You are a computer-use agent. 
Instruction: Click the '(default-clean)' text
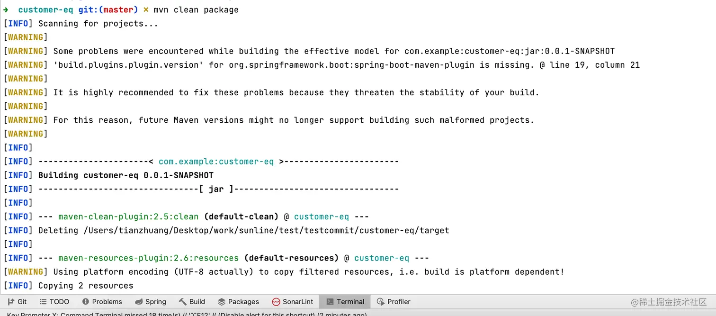pos(242,217)
